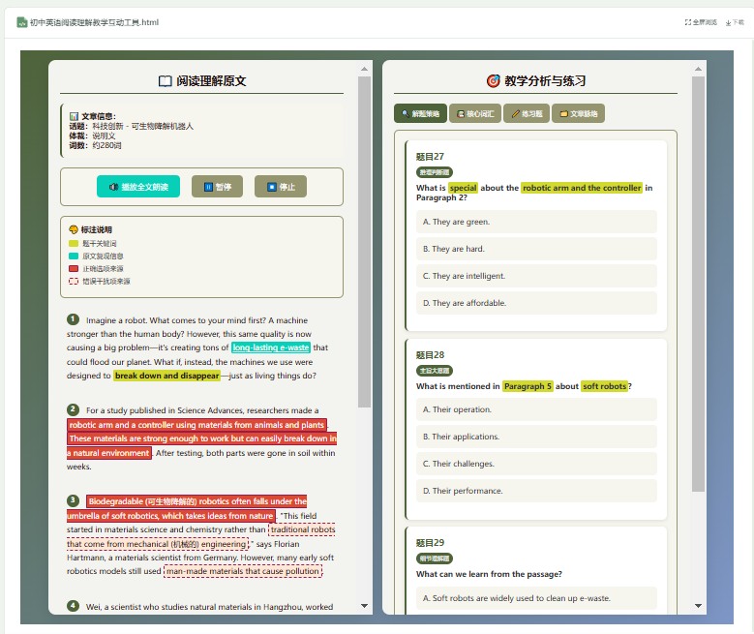Select answer C. They are intelligent.
The height and width of the screenshot is (634, 754).
pyautogui.click(x=535, y=276)
